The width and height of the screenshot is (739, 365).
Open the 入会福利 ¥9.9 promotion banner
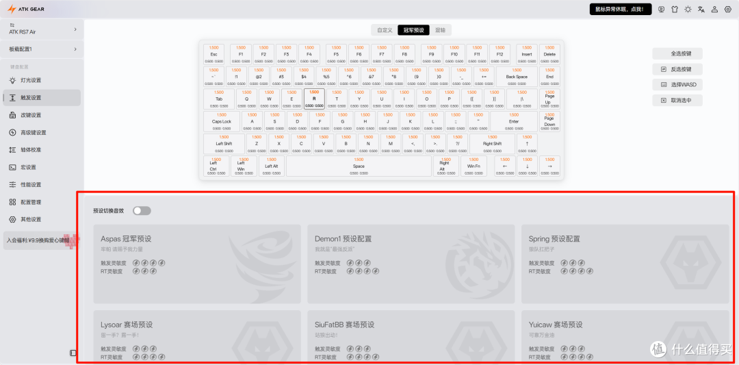pyautogui.click(x=41, y=240)
